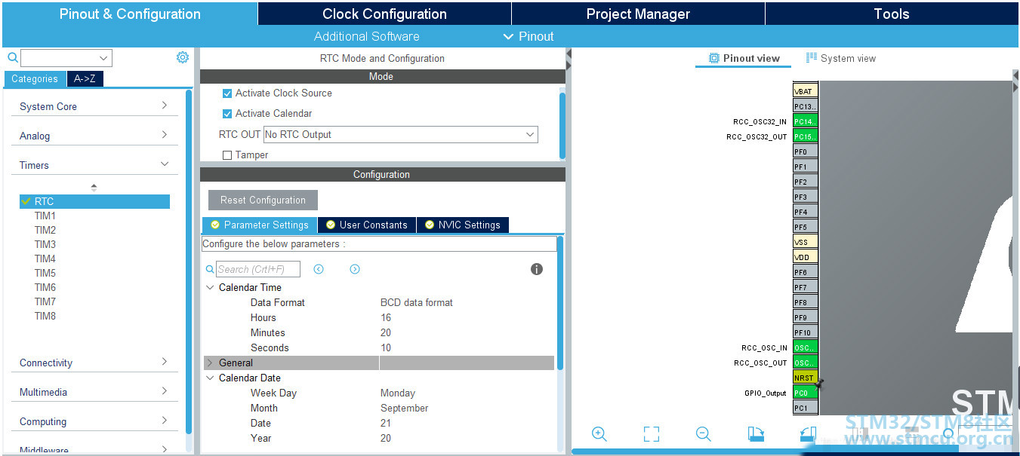Click the BCD data format value
This screenshot has width=1020, height=456.
click(417, 302)
